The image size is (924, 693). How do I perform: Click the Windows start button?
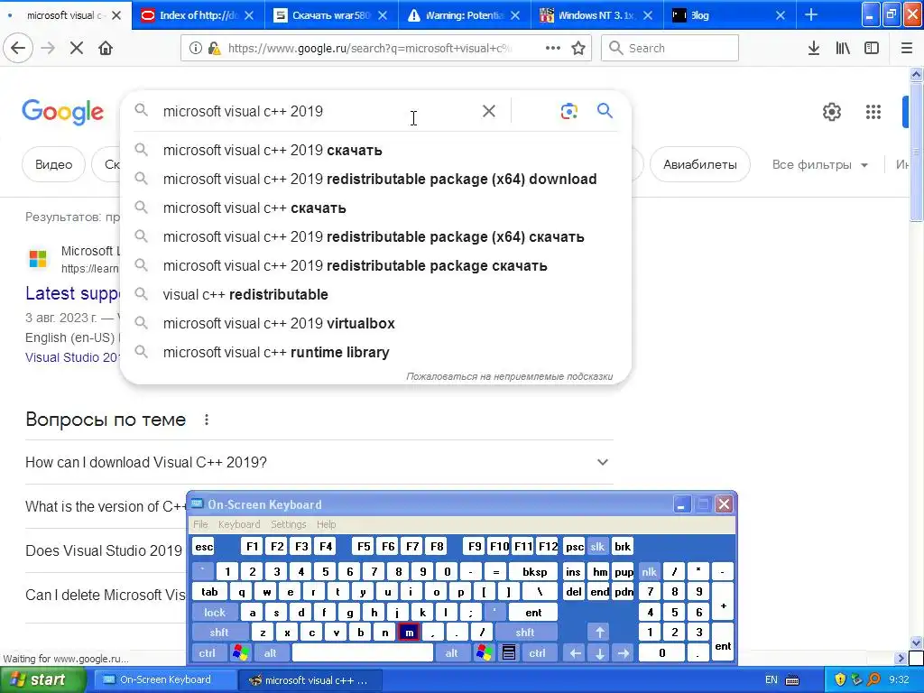42,679
